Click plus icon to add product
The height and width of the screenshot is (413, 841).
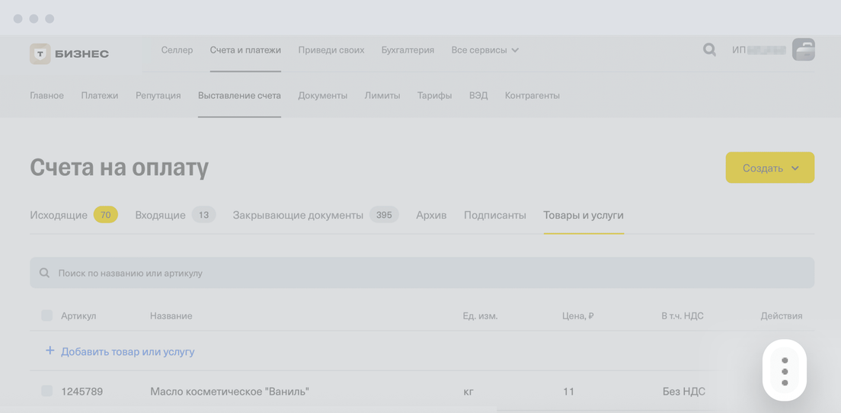[50, 351]
